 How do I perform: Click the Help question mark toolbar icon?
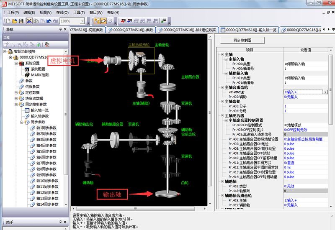[110, 21]
